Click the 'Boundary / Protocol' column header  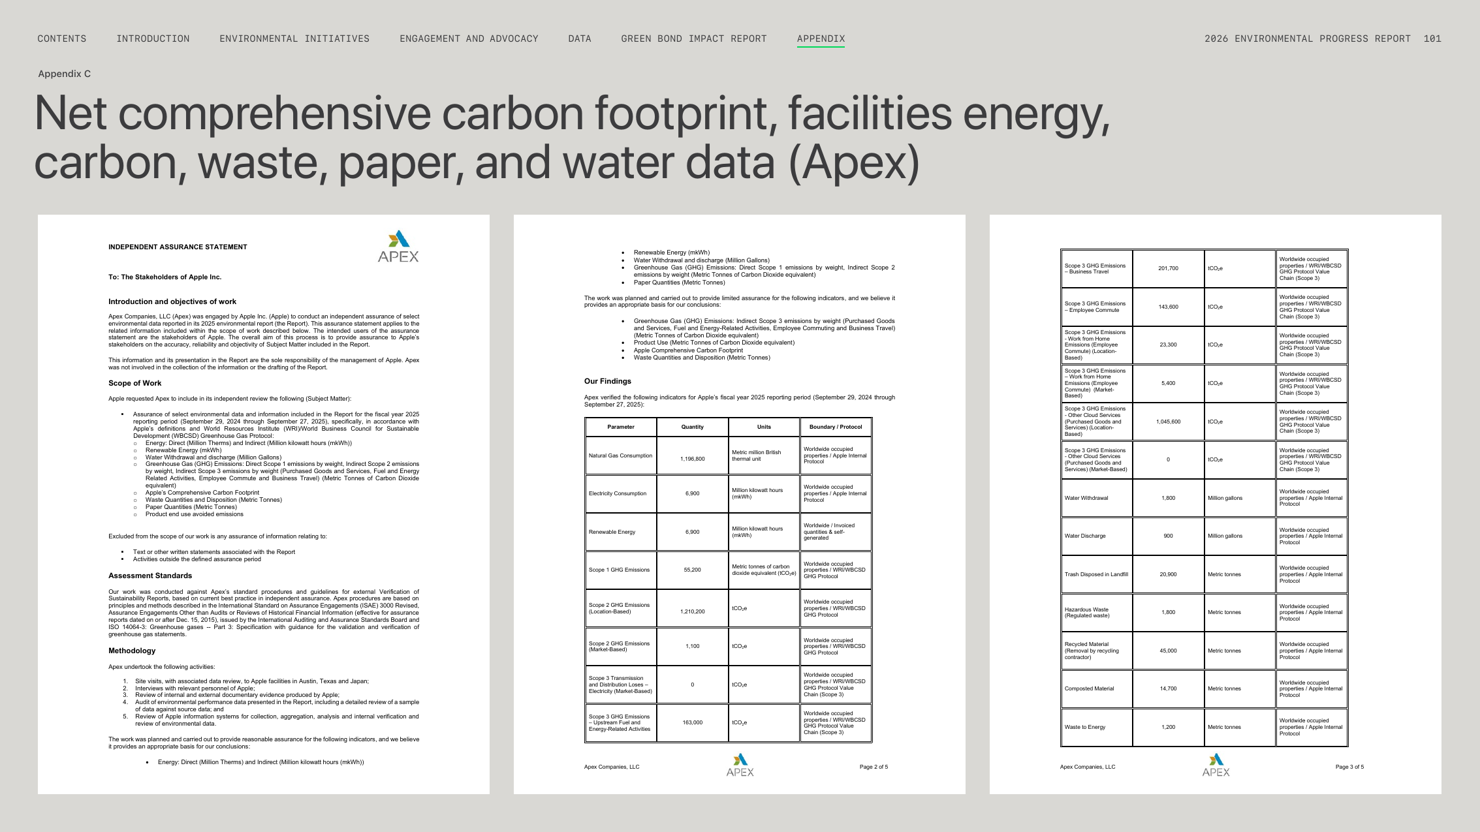tap(836, 427)
